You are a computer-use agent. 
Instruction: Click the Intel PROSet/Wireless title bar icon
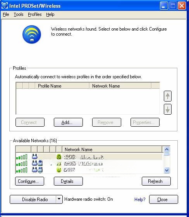(5, 5)
